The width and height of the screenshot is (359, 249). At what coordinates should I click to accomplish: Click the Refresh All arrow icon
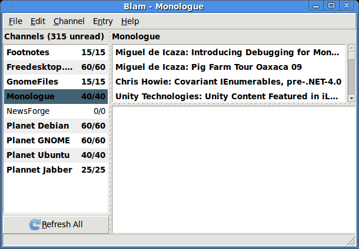point(35,224)
